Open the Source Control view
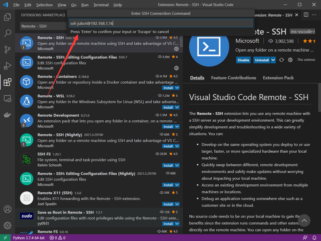 (x=8, y=49)
